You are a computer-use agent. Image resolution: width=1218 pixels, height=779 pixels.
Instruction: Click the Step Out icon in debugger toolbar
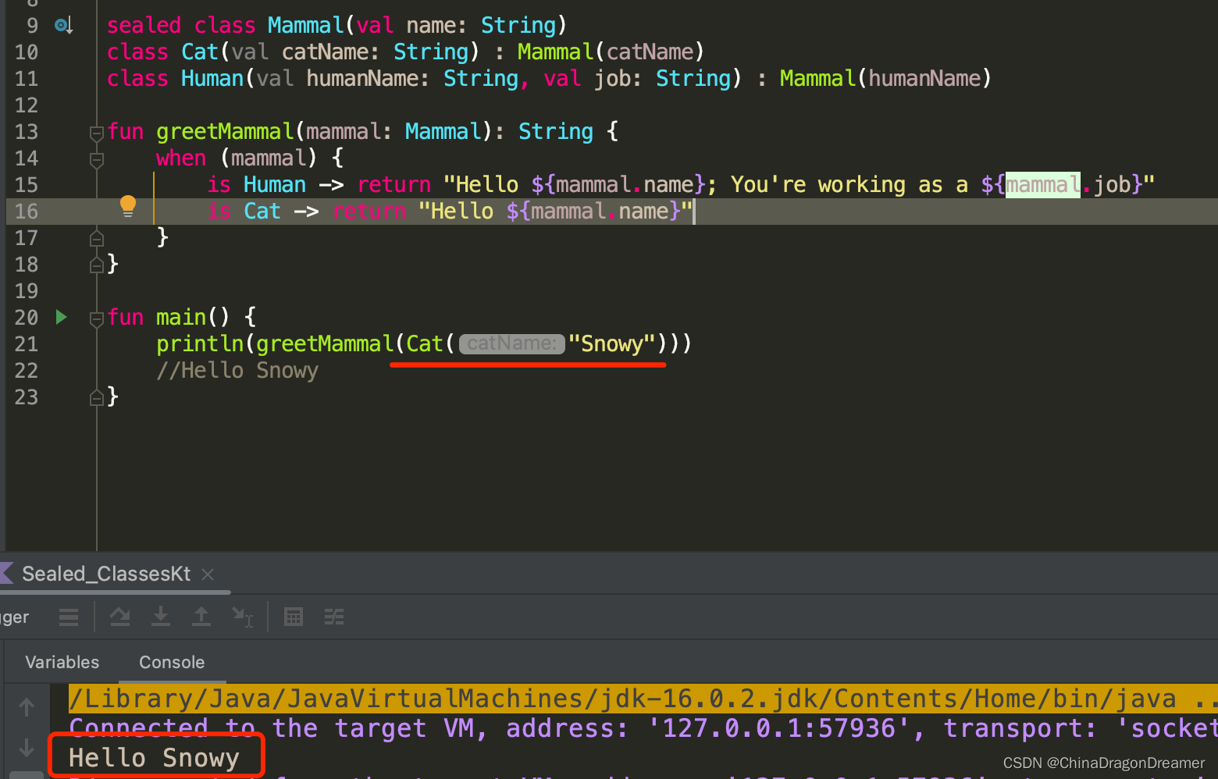tap(201, 617)
